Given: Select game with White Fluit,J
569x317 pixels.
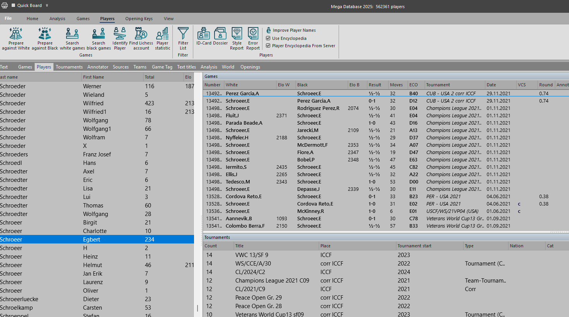Looking at the screenshot, I should pyautogui.click(x=386, y=115).
